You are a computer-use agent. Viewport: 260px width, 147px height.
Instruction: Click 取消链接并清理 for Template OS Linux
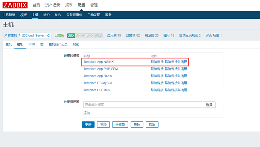tap(176, 90)
